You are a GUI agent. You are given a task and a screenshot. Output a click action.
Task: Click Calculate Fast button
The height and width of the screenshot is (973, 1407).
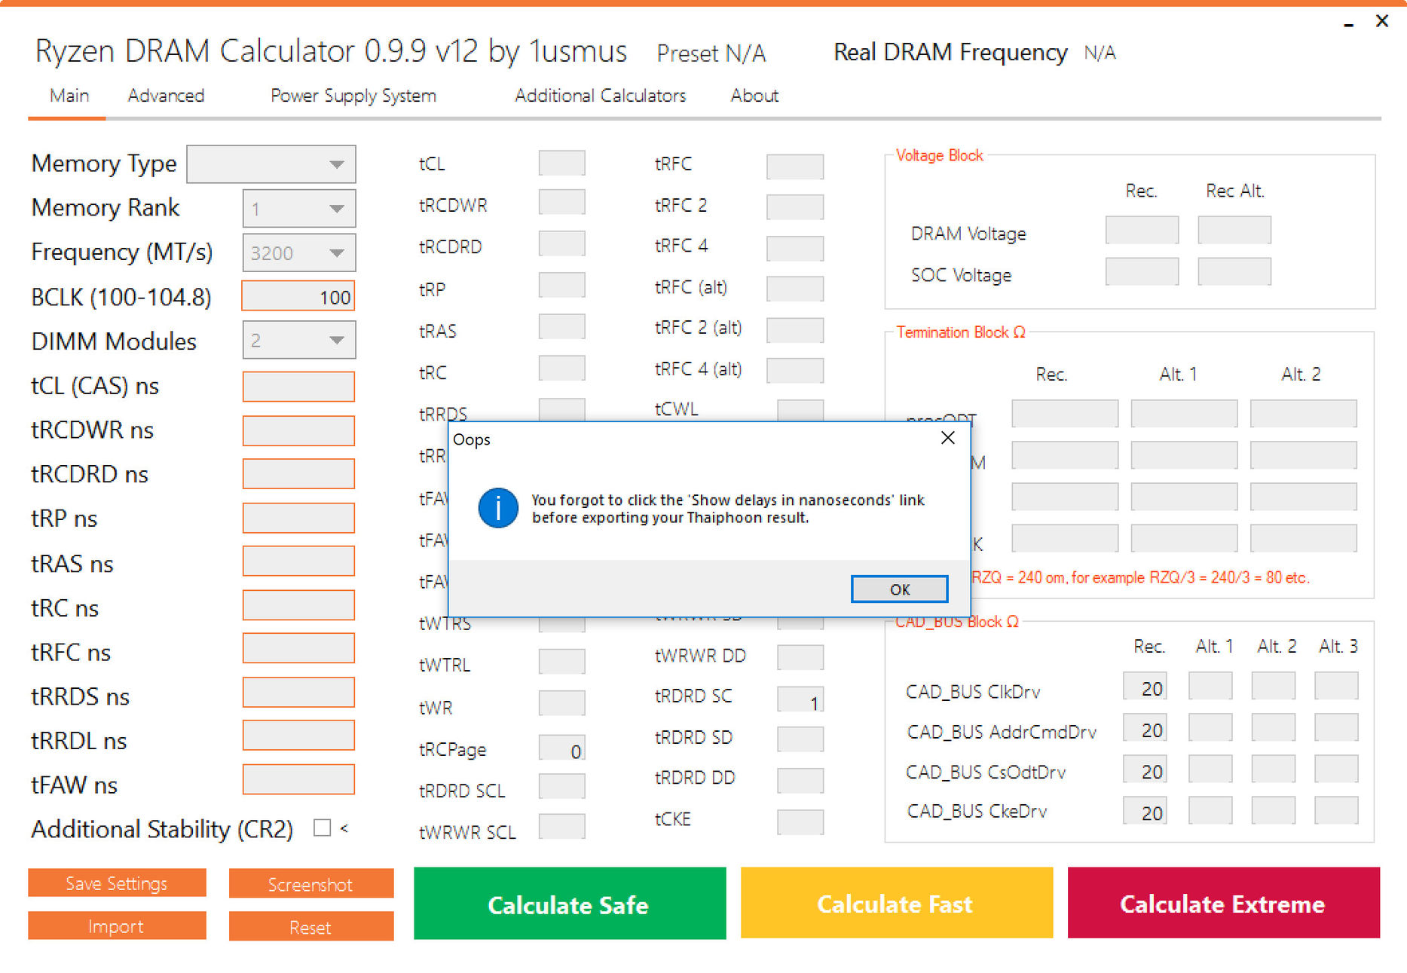pyautogui.click(x=897, y=903)
